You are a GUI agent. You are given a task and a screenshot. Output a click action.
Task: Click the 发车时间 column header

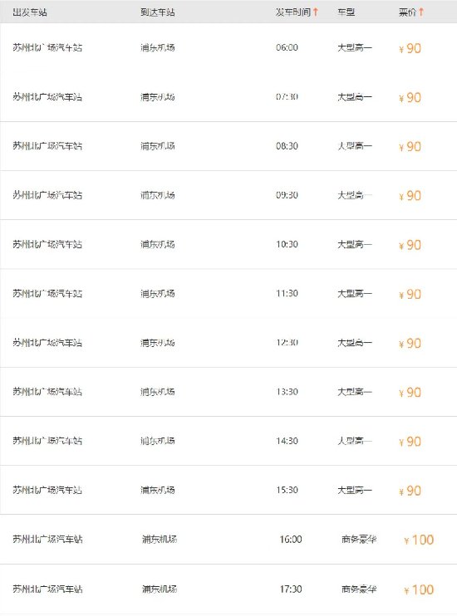coord(293,12)
